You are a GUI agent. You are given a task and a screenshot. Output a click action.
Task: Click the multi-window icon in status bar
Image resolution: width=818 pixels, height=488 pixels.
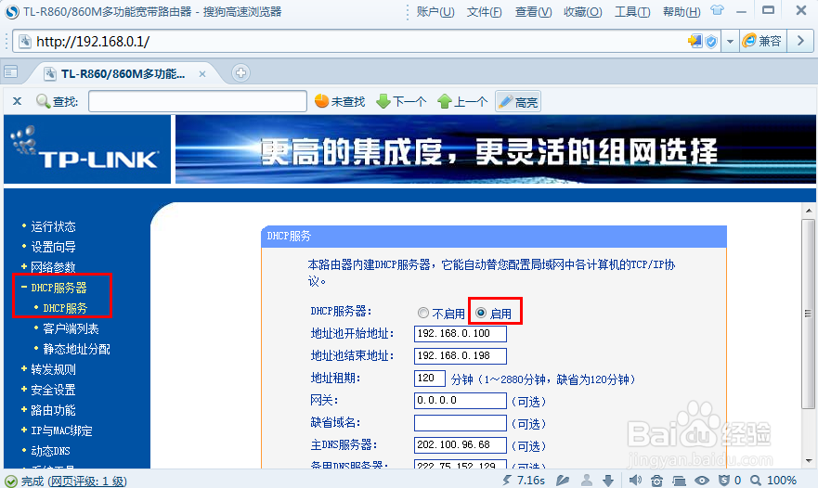tap(679, 481)
